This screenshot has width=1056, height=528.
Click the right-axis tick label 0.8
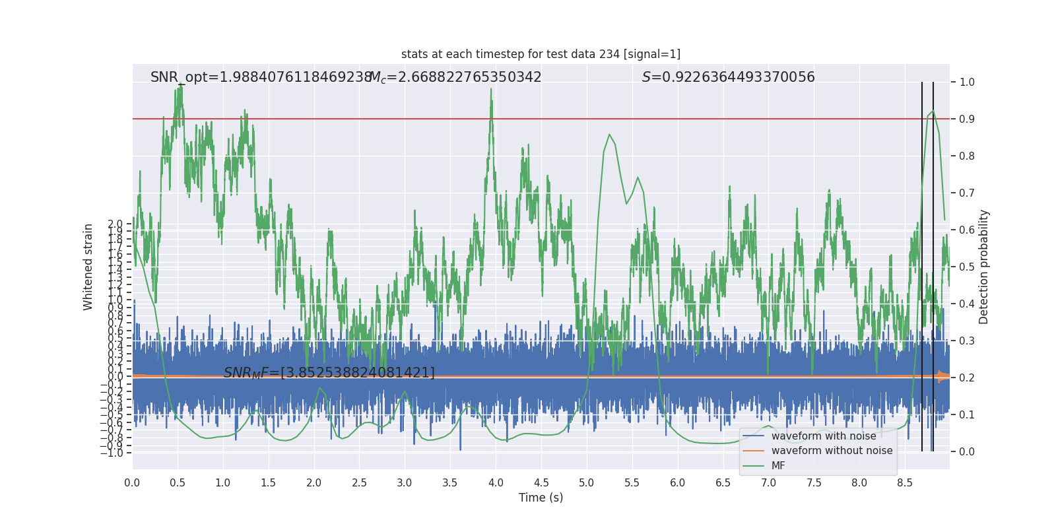967,156
